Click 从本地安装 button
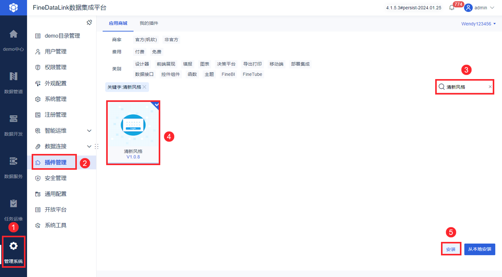The width and height of the screenshot is (502, 277). tap(480, 250)
